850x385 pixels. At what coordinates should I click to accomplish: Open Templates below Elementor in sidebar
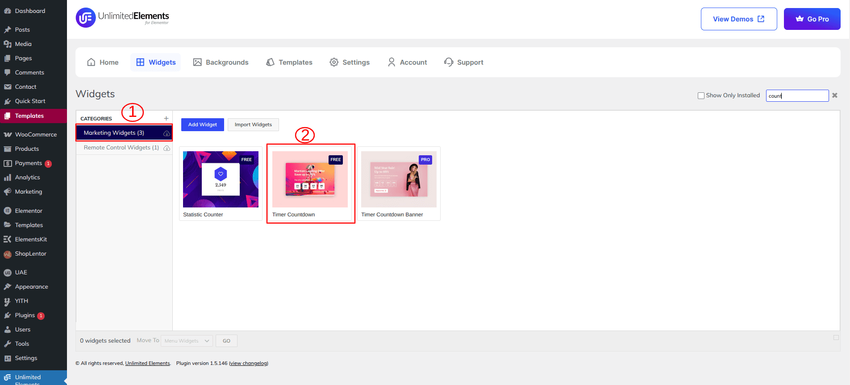[33, 225]
